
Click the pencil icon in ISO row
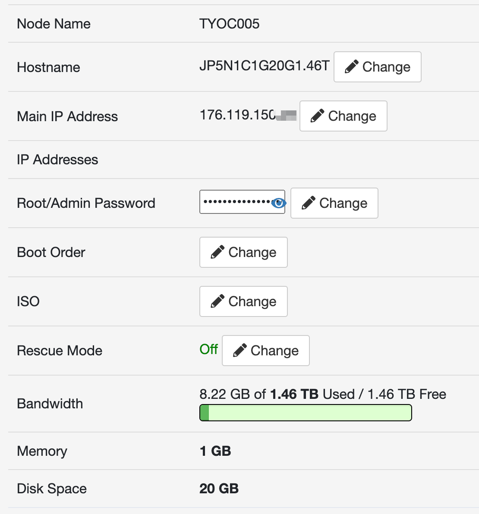pos(217,301)
